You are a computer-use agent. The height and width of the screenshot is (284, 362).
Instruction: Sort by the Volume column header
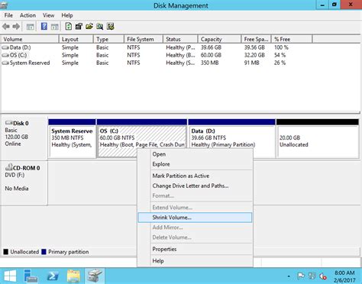pyautogui.click(x=30, y=39)
